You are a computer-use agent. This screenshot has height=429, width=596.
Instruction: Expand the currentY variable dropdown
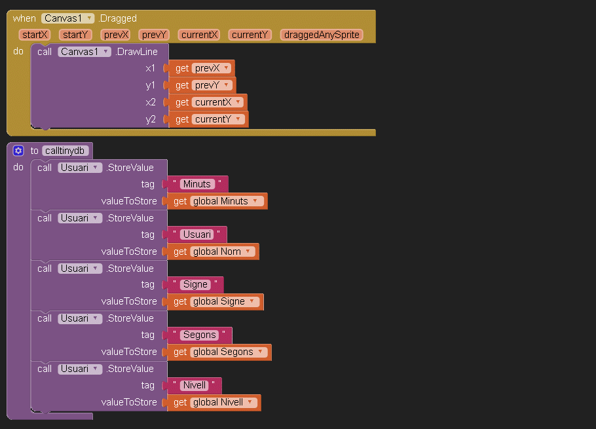coord(239,119)
